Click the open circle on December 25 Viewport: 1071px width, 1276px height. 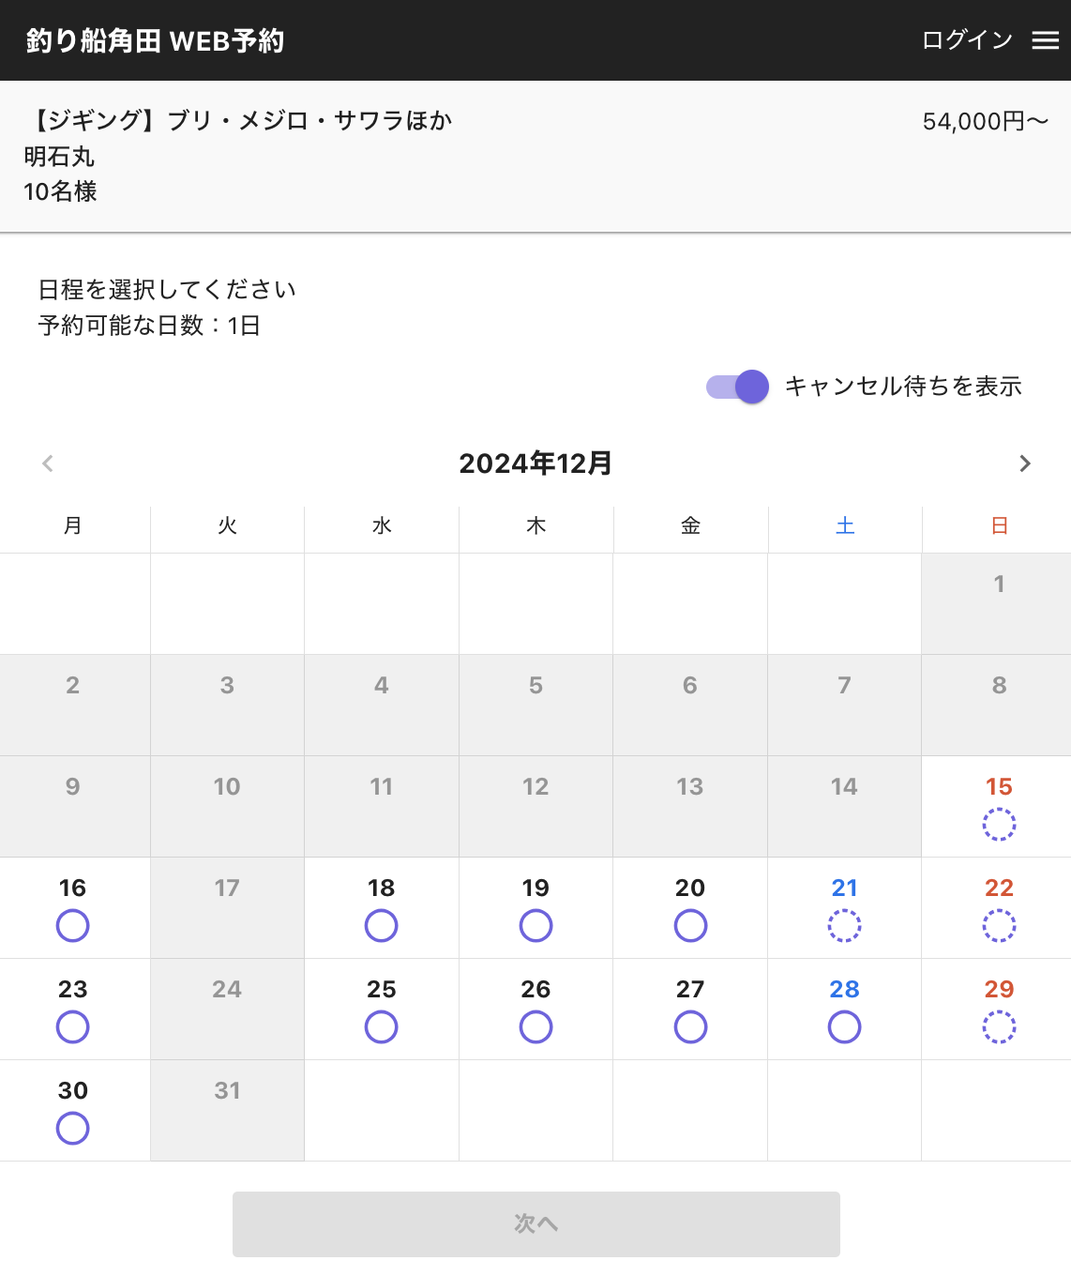(381, 1027)
